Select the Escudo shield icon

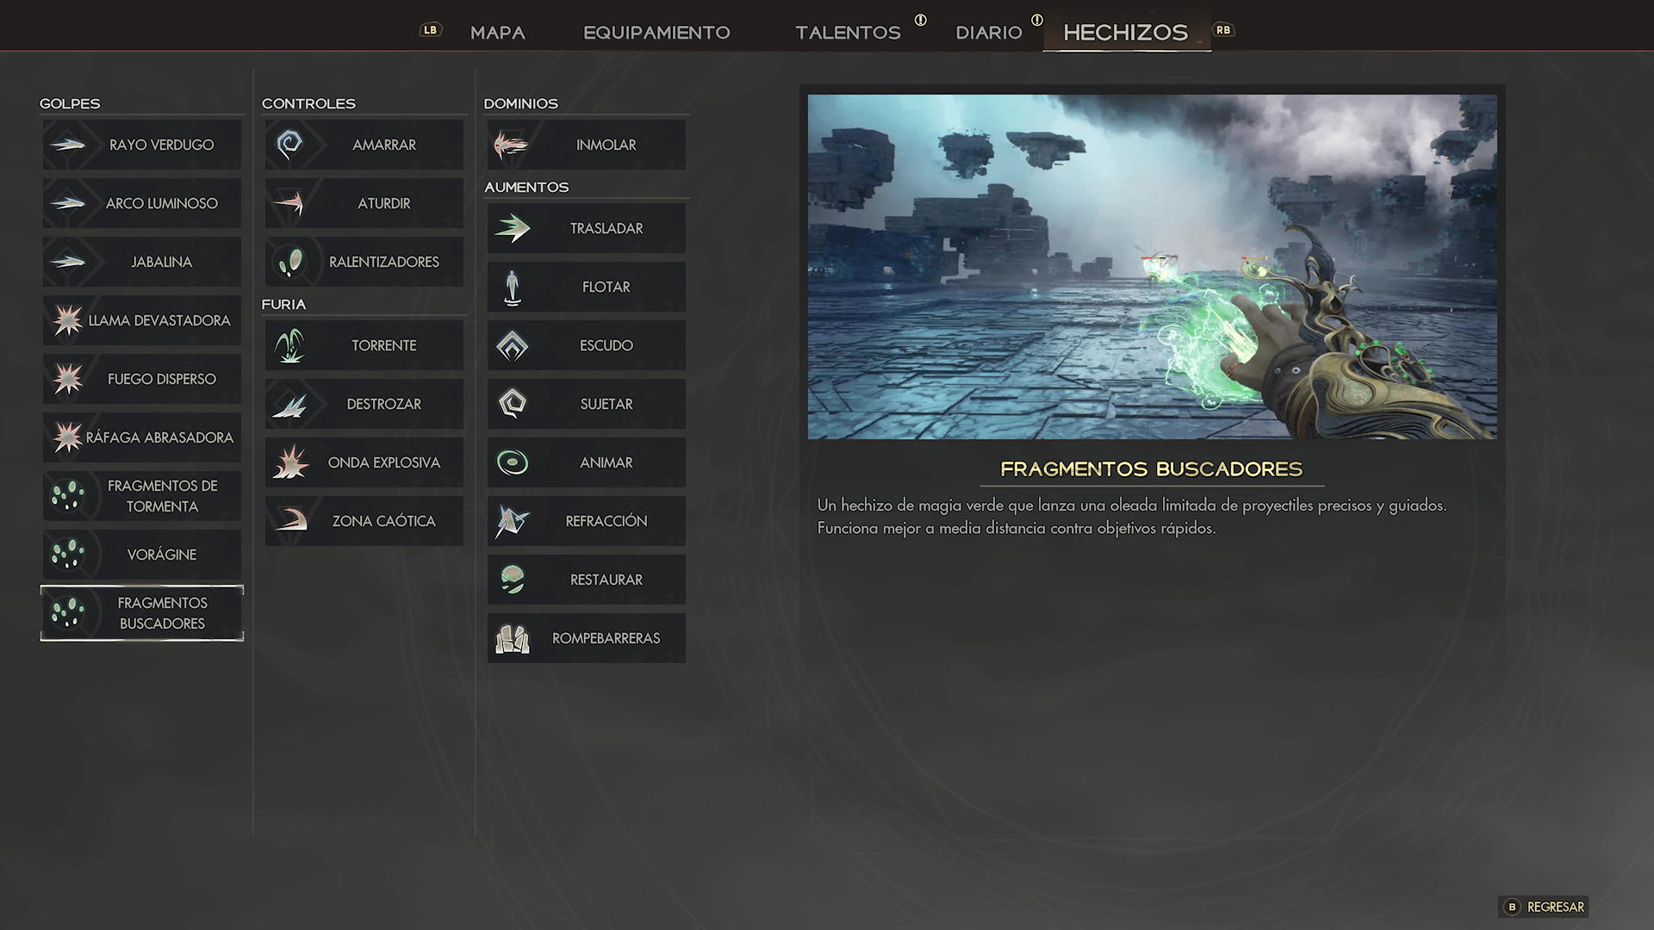(512, 345)
